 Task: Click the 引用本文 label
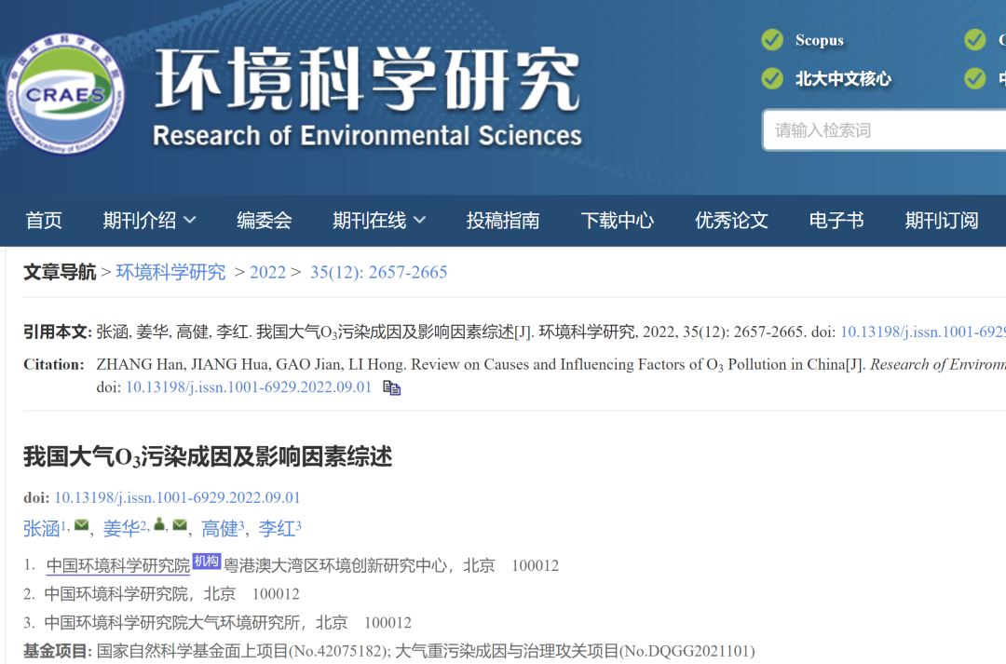coord(58,332)
